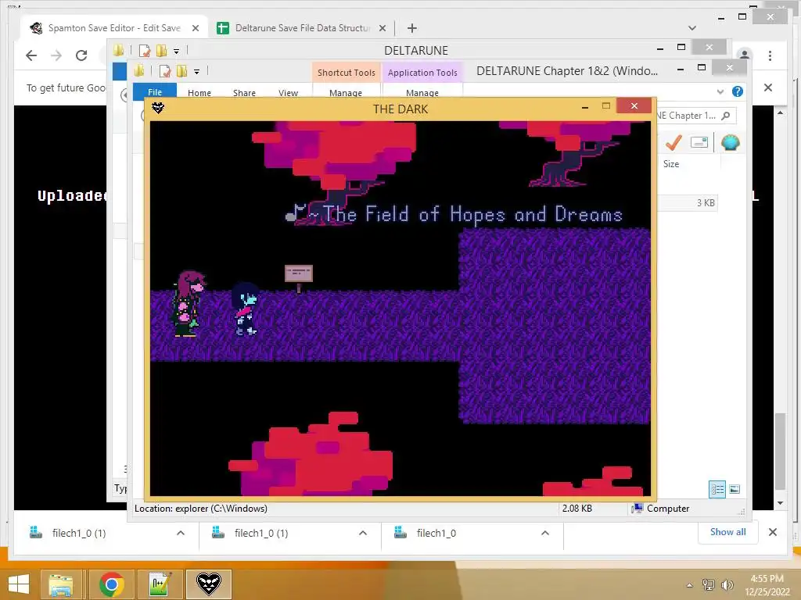Viewport: 801px width, 600px height.
Task: Expand the Explorer ribbon with the chevron
Action: [720, 92]
